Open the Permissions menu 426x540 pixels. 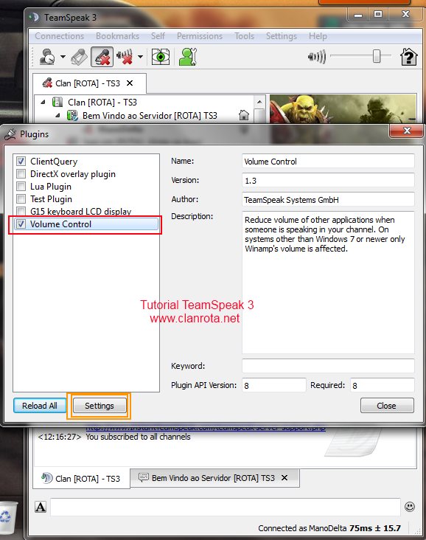click(200, 36)
